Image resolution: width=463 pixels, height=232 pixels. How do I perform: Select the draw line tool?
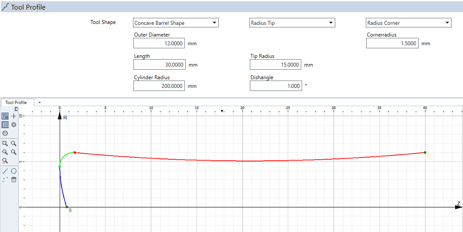click(5, 171)
